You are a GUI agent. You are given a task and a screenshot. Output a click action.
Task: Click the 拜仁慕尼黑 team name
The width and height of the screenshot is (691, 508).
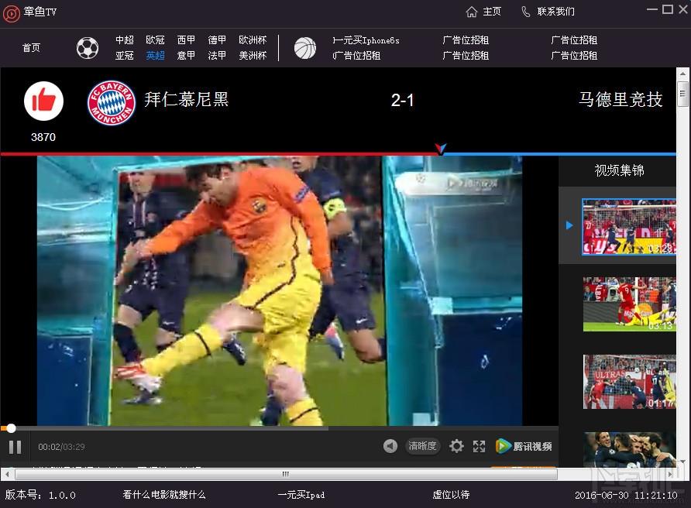(187, 100)
